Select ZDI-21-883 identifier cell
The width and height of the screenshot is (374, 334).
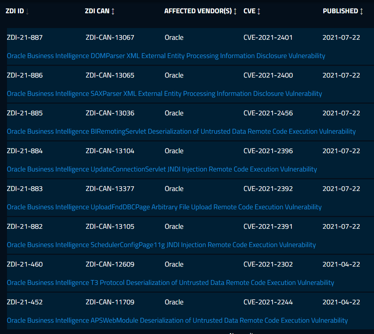25,189
